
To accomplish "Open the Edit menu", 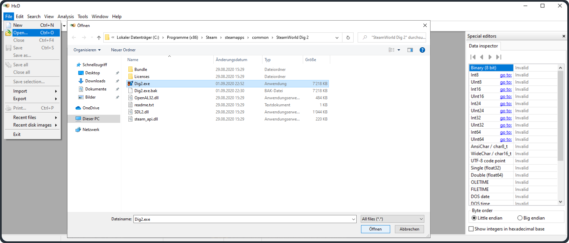I will point(20,17).
